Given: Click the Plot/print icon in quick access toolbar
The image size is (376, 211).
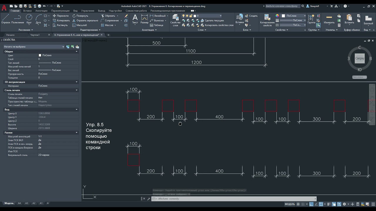Looking at the screenshot, I should (39, 6).
